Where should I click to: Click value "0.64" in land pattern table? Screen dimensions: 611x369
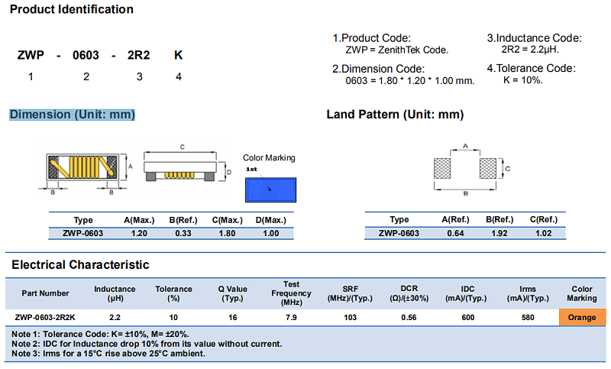455,234
